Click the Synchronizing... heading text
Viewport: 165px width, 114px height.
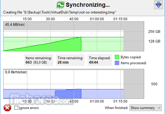[88, 5]
